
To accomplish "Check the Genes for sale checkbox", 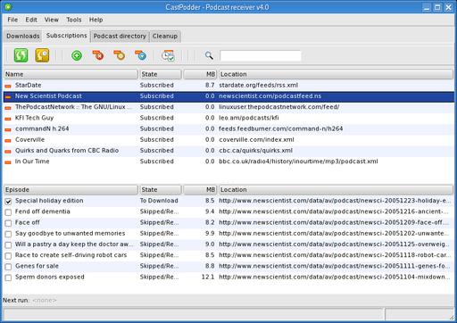I will pyautogui.click(x=8, y=267).
